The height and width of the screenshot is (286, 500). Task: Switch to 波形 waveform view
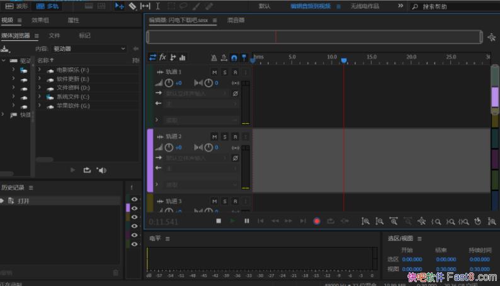click(x=16, y=6)
